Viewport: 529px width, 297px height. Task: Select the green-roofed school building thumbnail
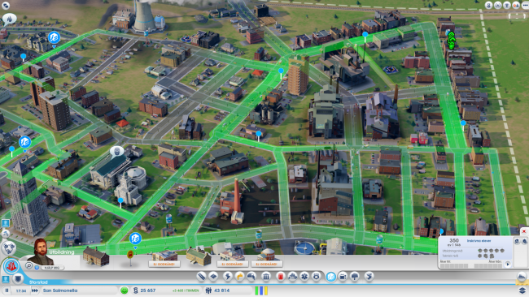199,256
